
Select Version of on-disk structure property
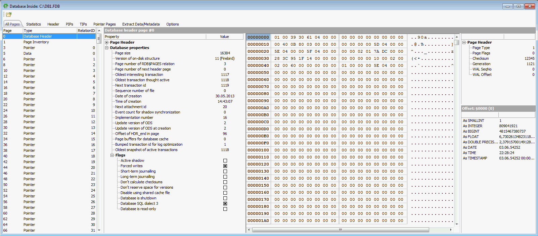[x=137, y=58]
